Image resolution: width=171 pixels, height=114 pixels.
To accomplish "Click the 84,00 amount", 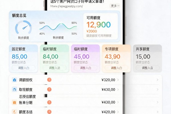I will (x=50, y=57).
